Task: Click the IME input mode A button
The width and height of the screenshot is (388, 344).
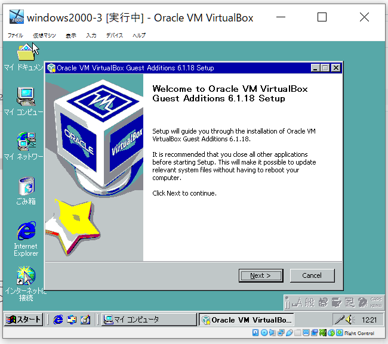Action: 297,302
